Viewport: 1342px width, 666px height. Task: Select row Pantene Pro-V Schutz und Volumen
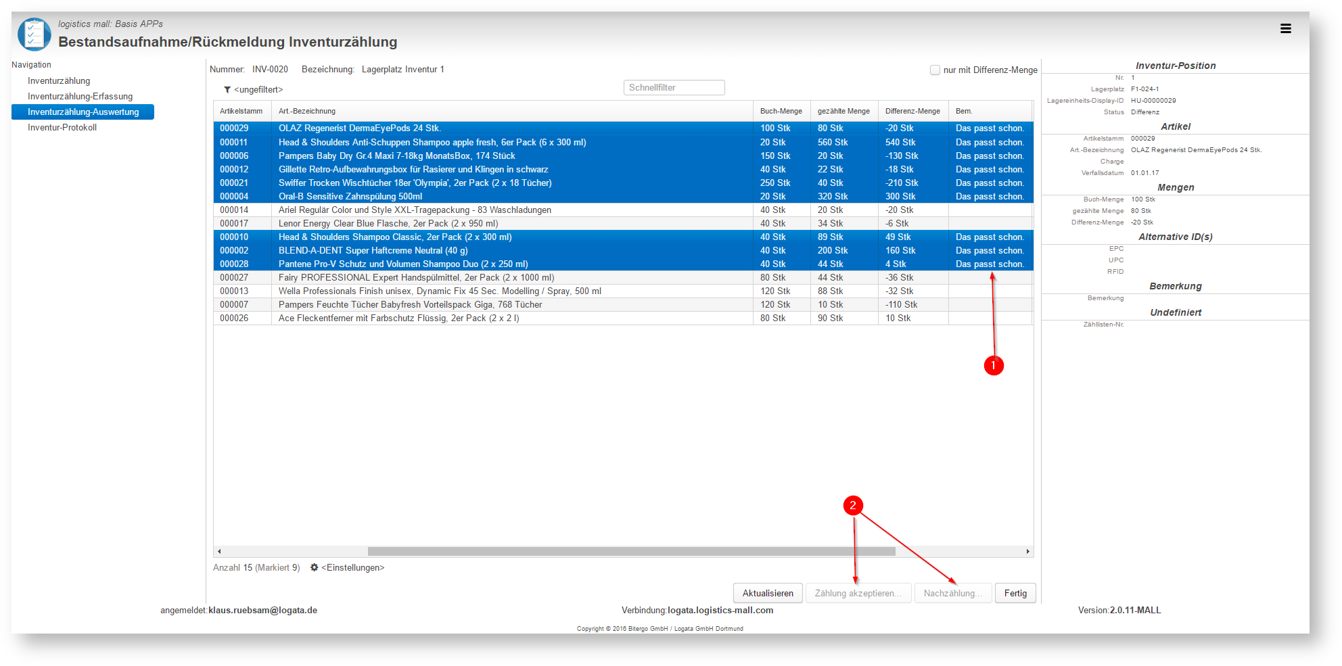pos(623,264)
